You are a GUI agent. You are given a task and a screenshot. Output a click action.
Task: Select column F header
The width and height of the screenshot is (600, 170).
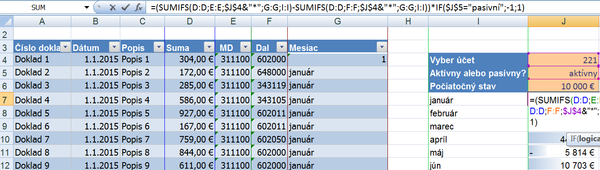(269, 21)
